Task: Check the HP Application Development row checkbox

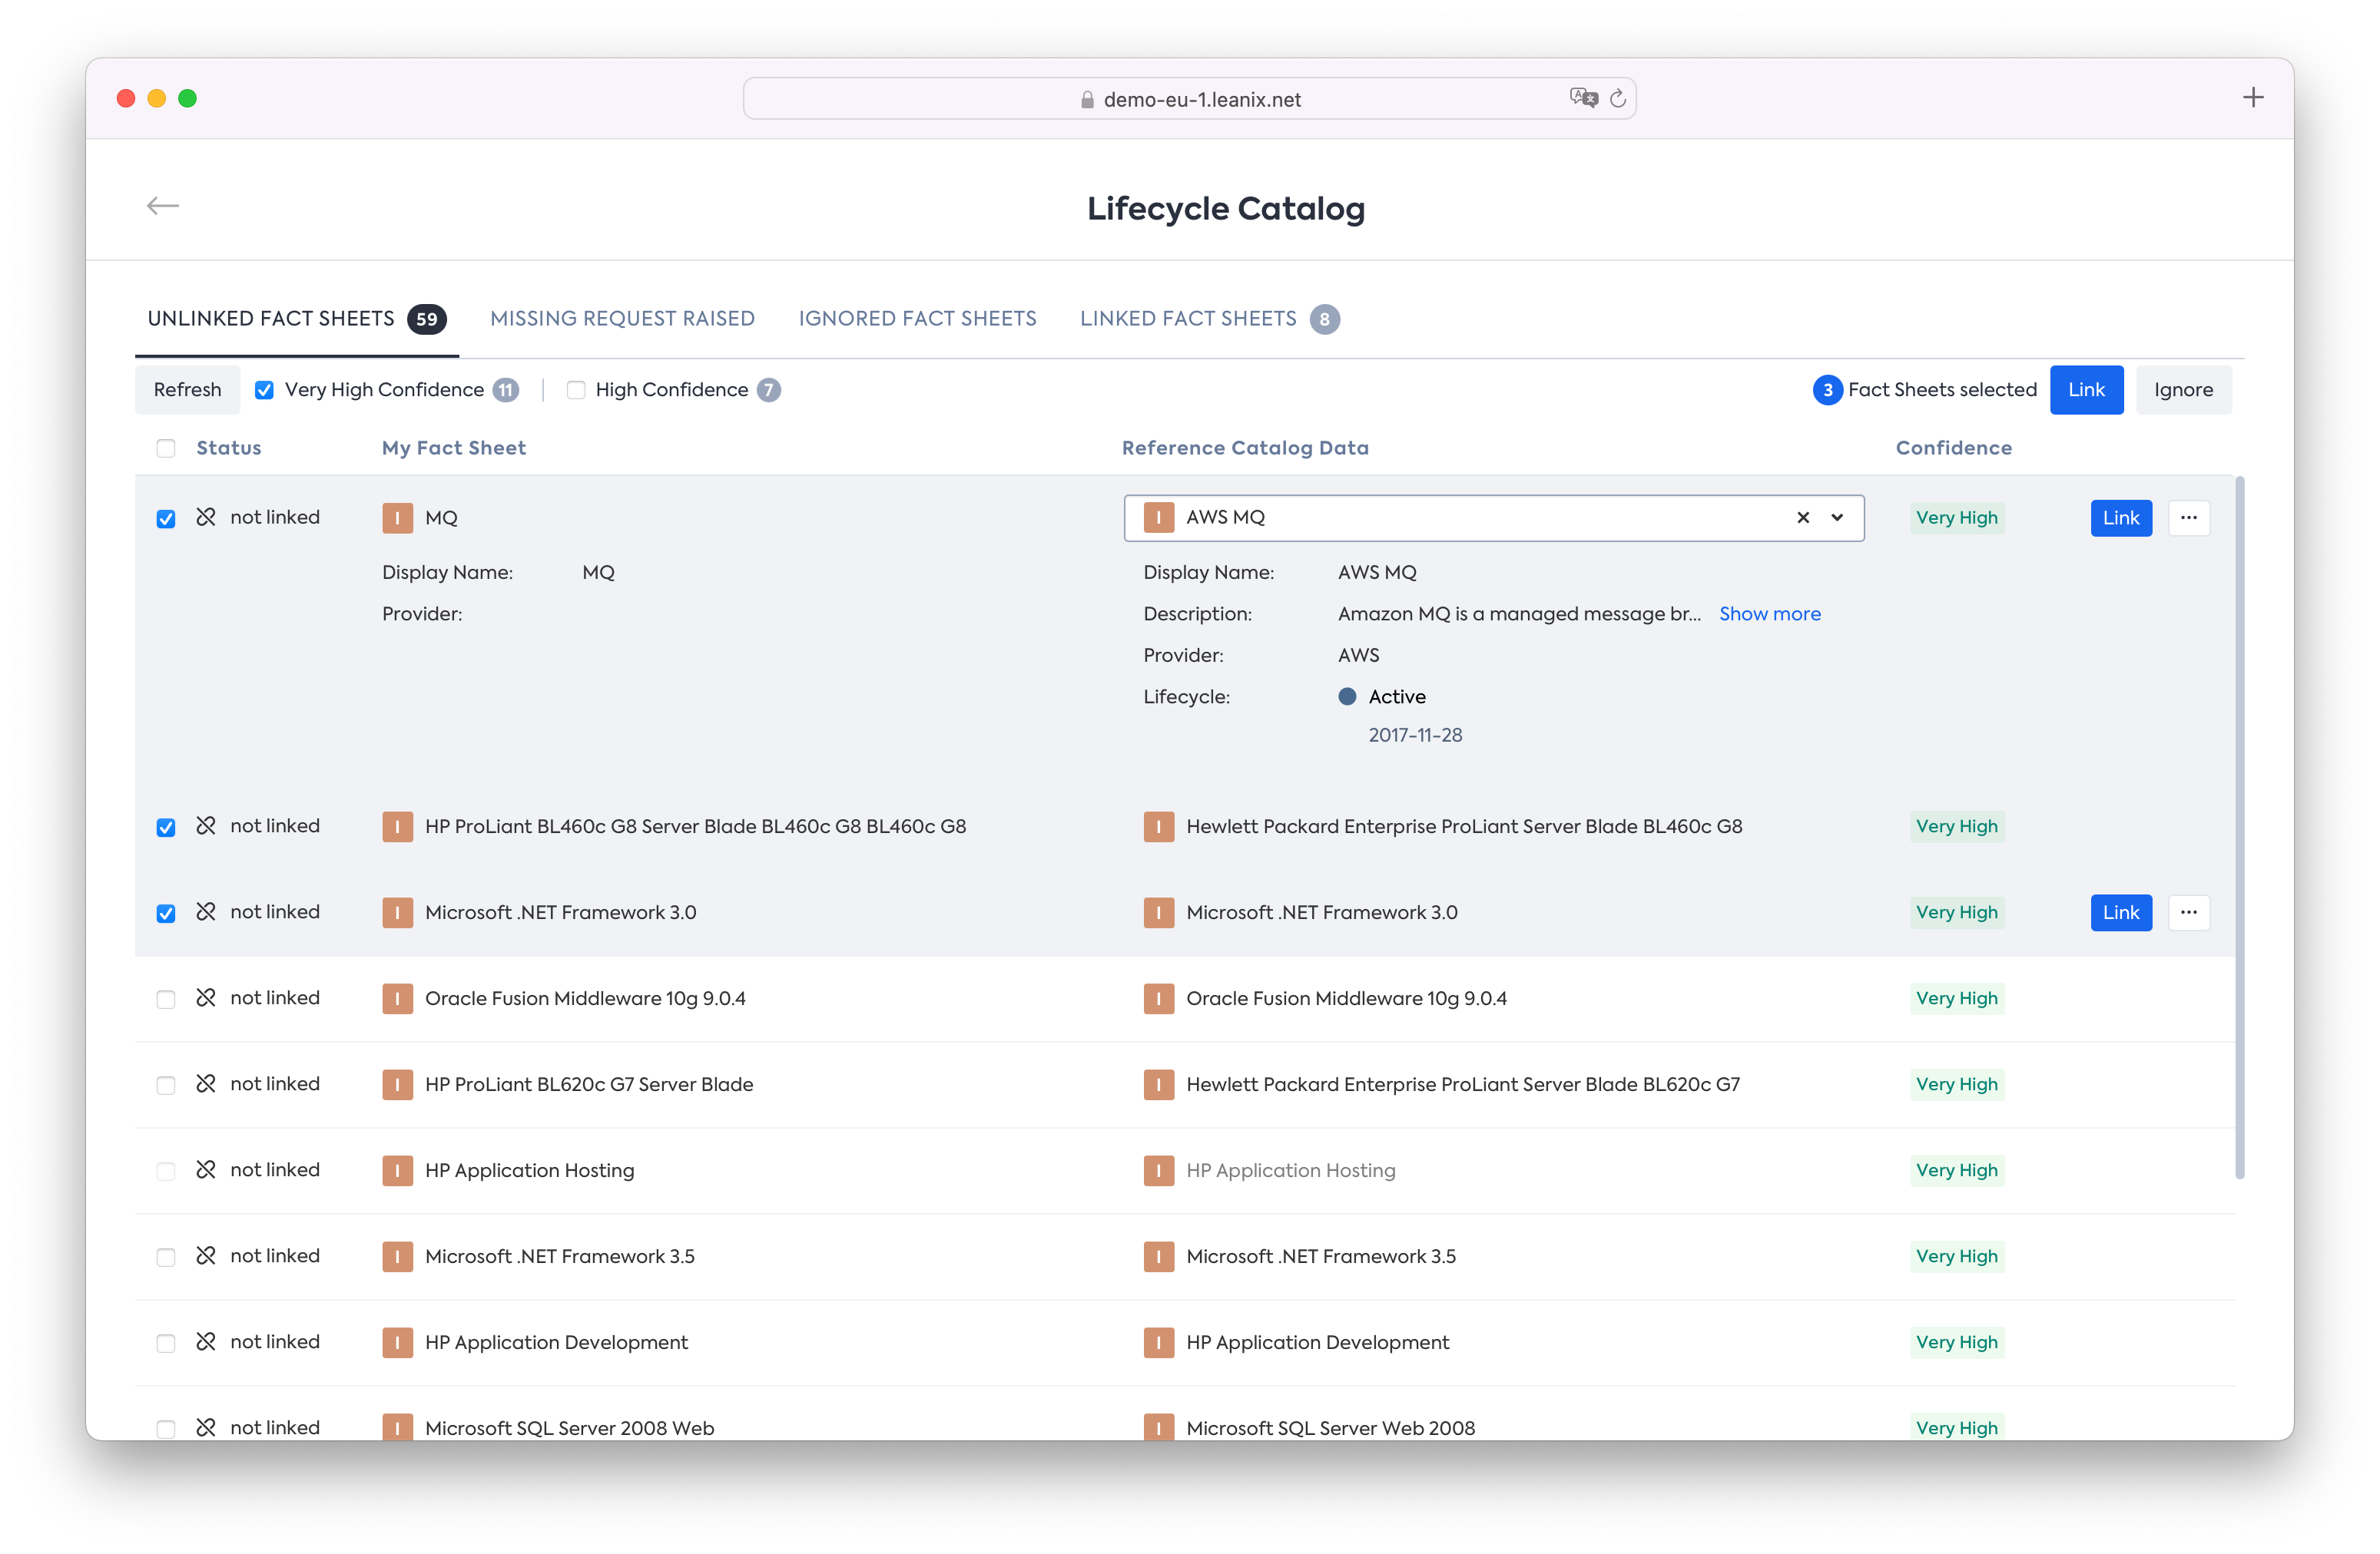Action: 166,1343
